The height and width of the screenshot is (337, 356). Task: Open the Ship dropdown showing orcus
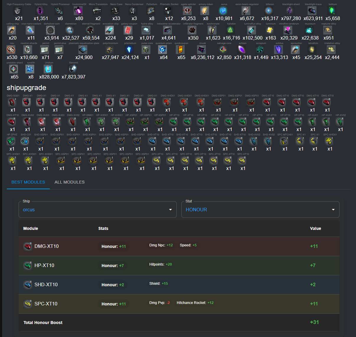[98, 210]
